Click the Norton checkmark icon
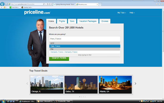Image resolution: width=164 pixels, height=103 pixels. [4, 7]
